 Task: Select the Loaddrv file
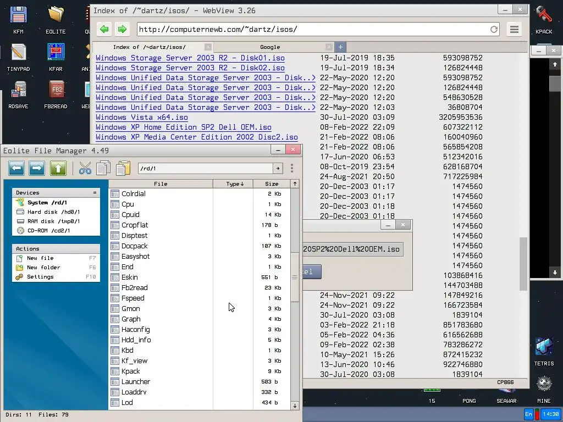point(199,392)
